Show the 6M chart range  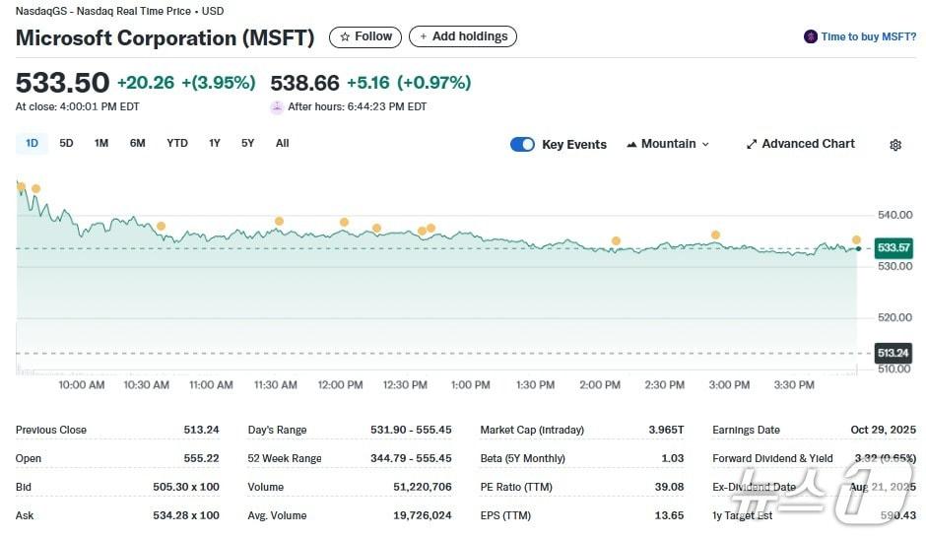point(137,144)
